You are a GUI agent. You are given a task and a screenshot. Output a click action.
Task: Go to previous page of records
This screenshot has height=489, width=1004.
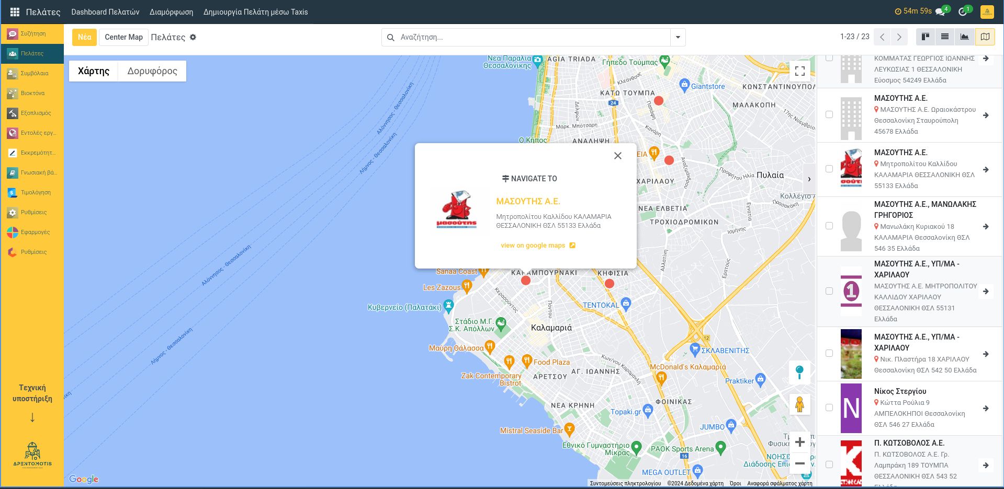click(x=882, y=37)
